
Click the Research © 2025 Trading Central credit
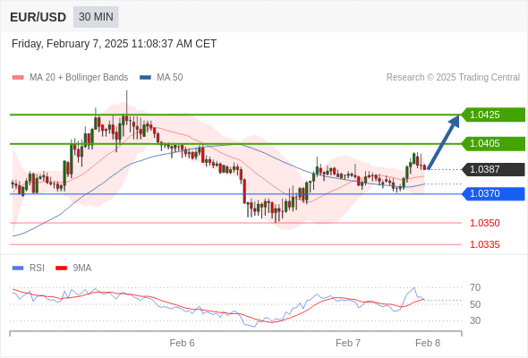tap(453, 78)
